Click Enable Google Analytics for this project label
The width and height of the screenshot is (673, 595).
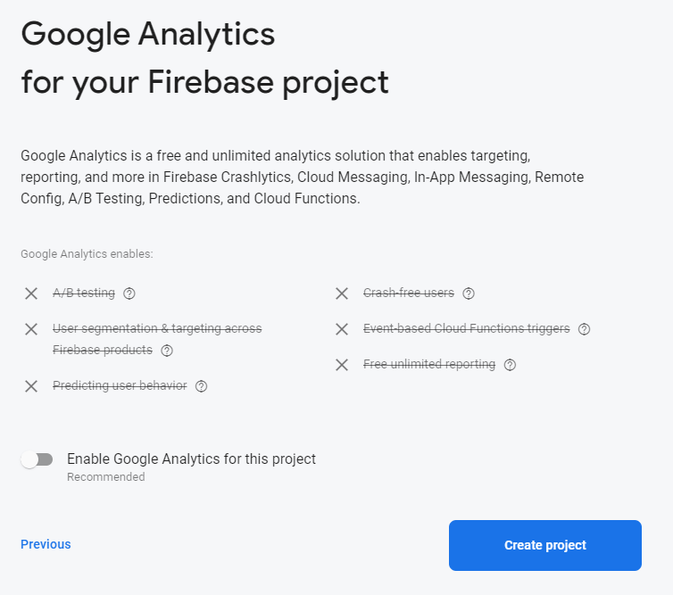click(x=191, y=459)
